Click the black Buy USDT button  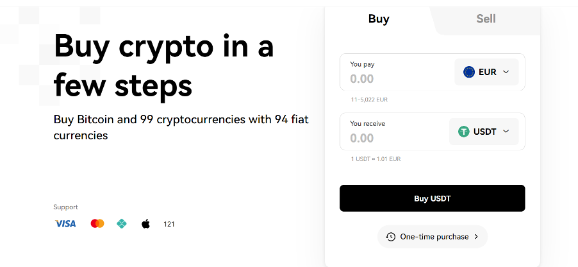tap(433, 198)
